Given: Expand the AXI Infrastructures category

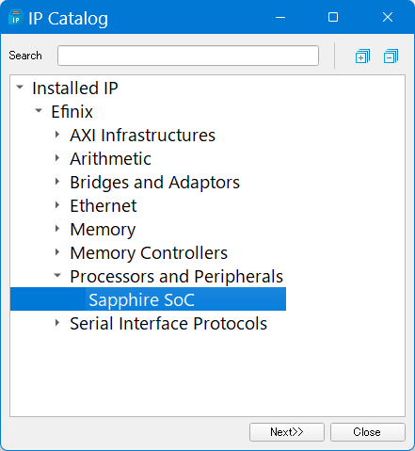Looking at the screenshot, I should pos(57,135).
